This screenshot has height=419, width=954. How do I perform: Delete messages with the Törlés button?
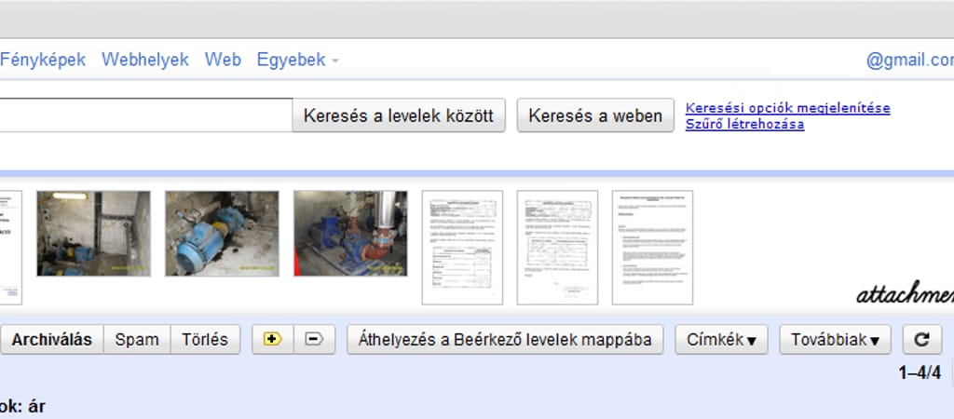coord(205,340)
